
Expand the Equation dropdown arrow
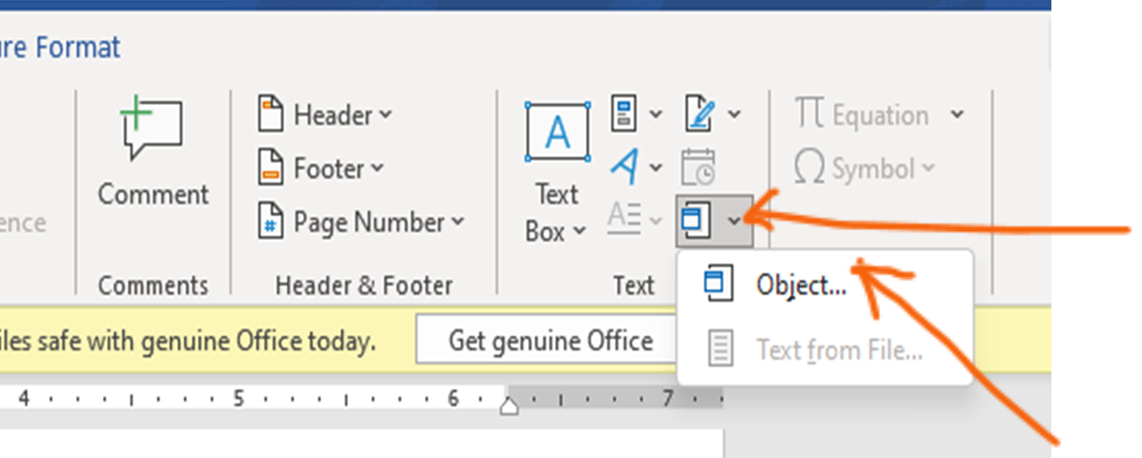coord(957,114)
